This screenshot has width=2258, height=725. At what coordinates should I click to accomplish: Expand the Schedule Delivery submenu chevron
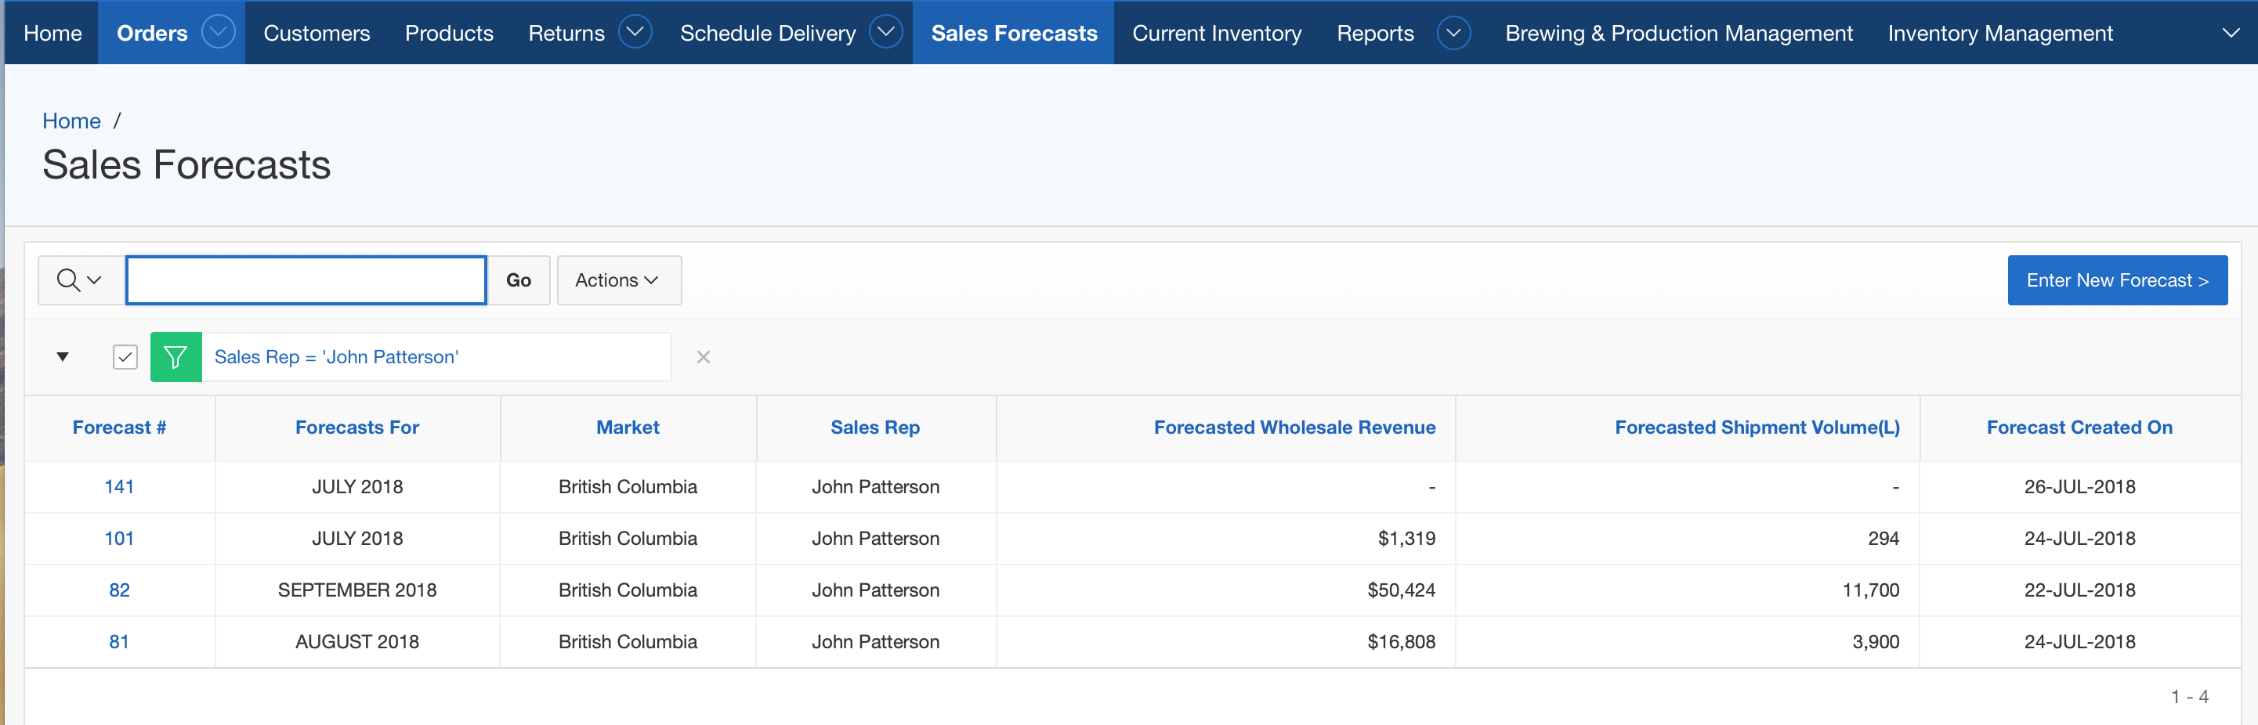click(x=886, y=32)
